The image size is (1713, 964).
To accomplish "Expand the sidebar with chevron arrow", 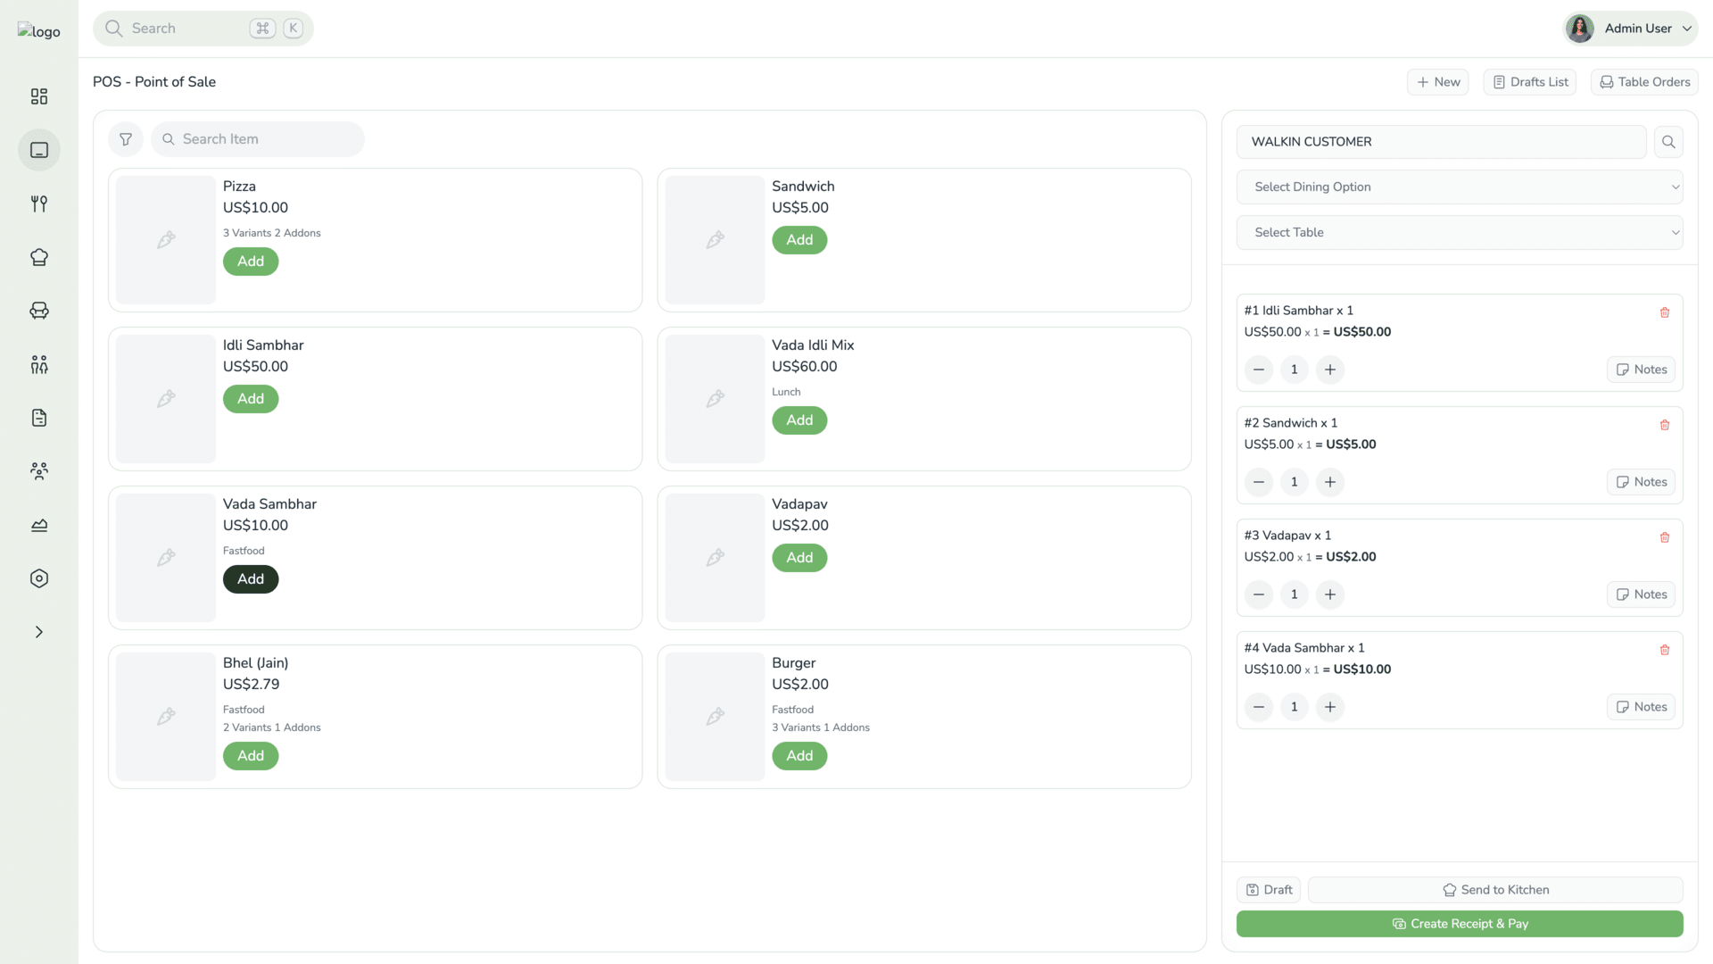I will 39,632.
